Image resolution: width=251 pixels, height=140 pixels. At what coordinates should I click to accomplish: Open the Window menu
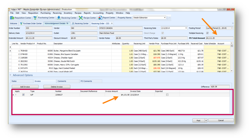[119, 13]
